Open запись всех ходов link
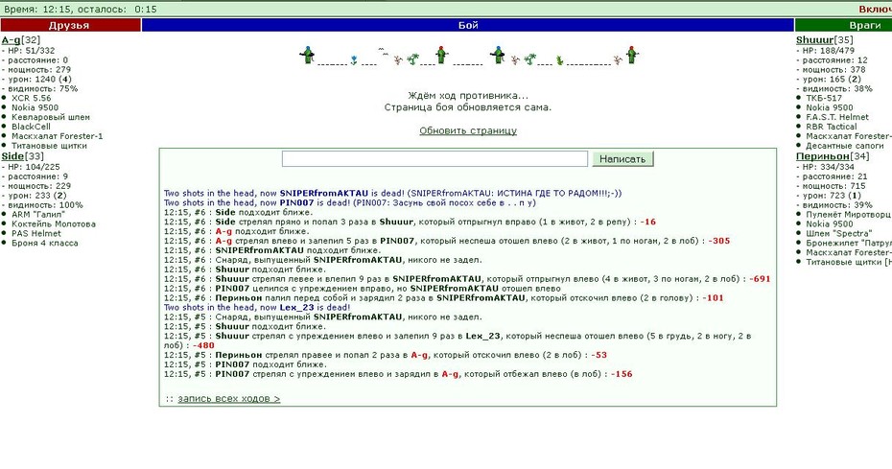 click(x=228, y=398)
